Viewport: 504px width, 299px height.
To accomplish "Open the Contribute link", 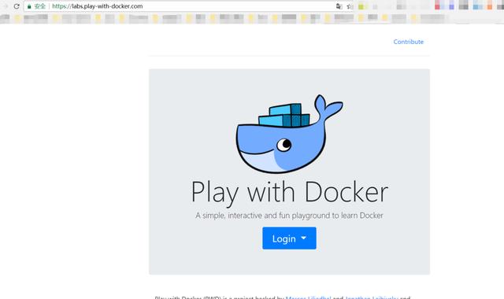I will tap(408, 42).
